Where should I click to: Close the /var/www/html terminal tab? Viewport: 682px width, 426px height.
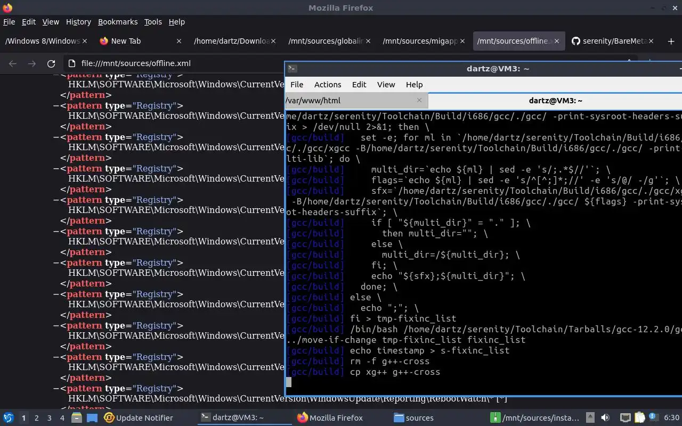[419, 100]
